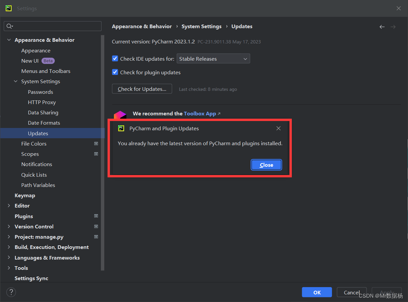The image size is (408, 302).
Task: Click the Current version: PyCharm 2023.1.2 text
Action: point(153,42)
